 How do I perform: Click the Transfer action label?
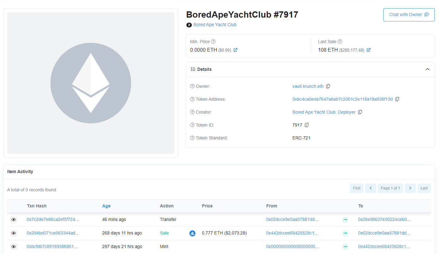point(168,219)
